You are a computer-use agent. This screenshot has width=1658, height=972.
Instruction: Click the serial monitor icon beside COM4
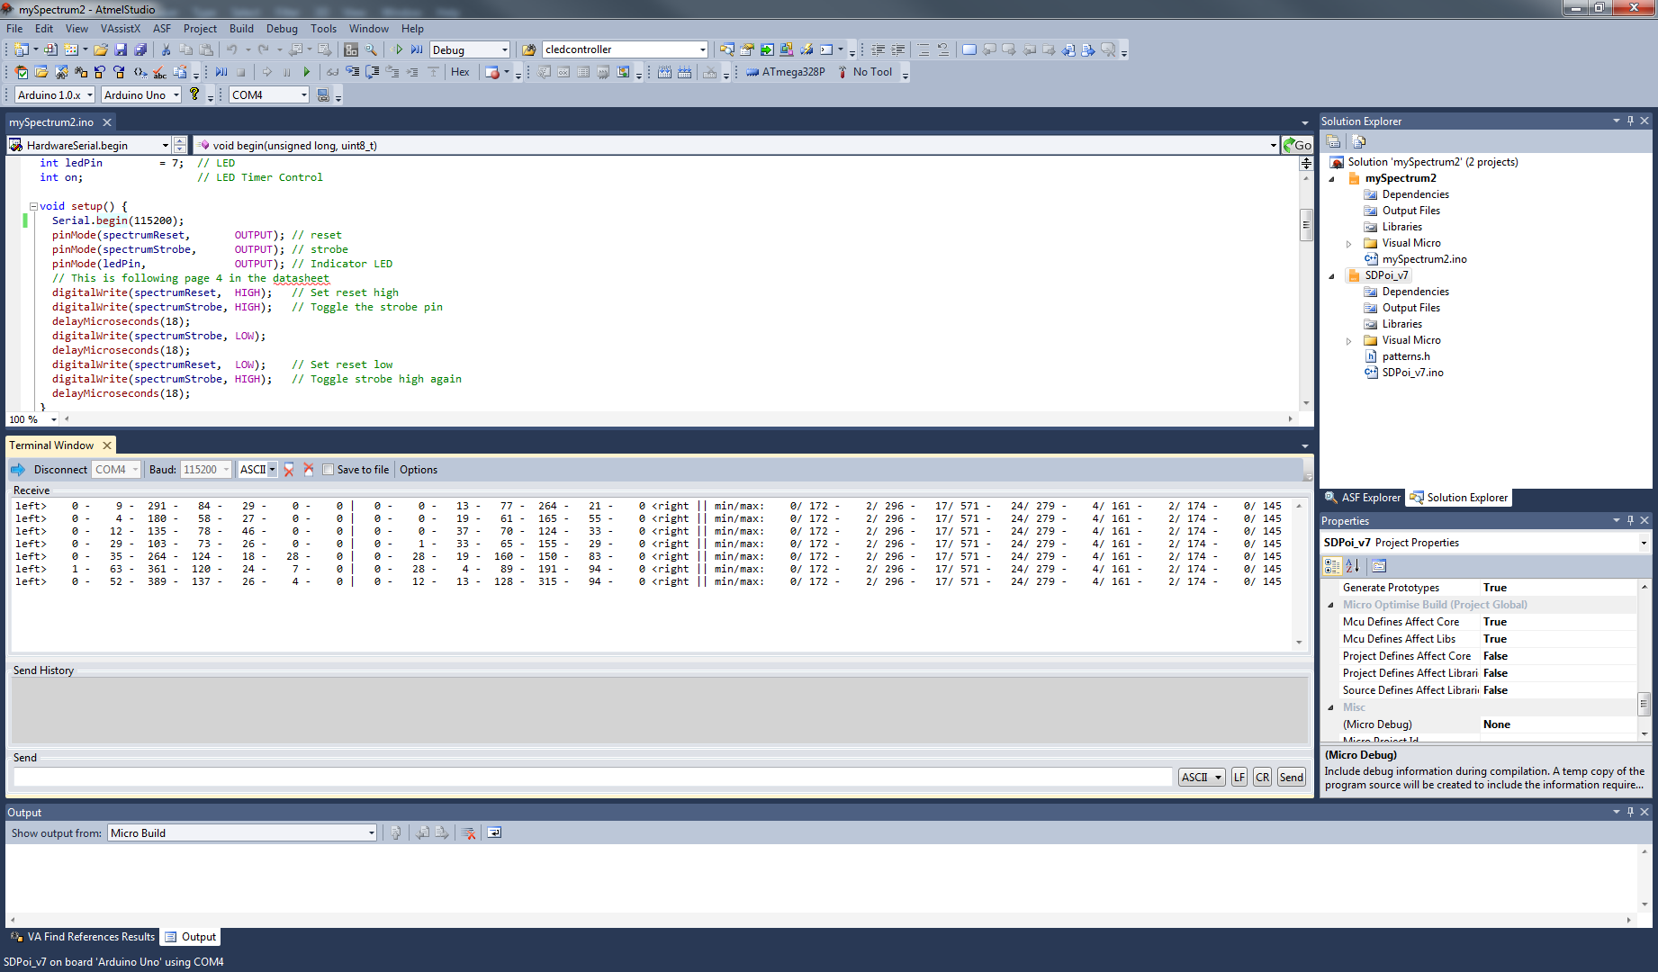tap(323, 95)
